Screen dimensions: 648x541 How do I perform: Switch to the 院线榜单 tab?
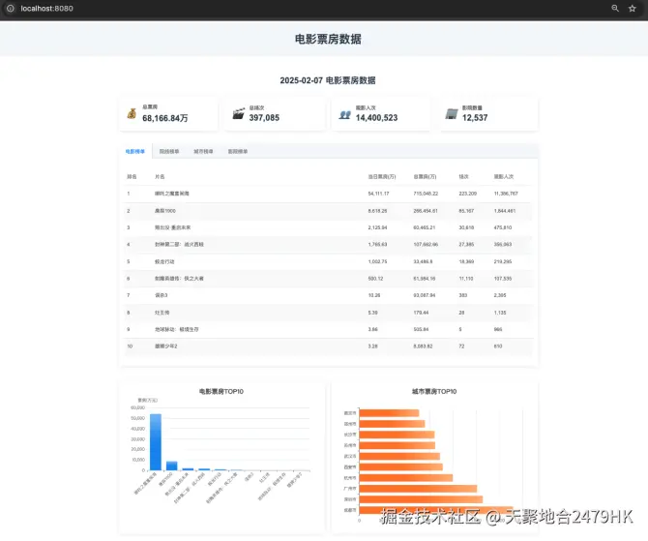coord(169,151)
